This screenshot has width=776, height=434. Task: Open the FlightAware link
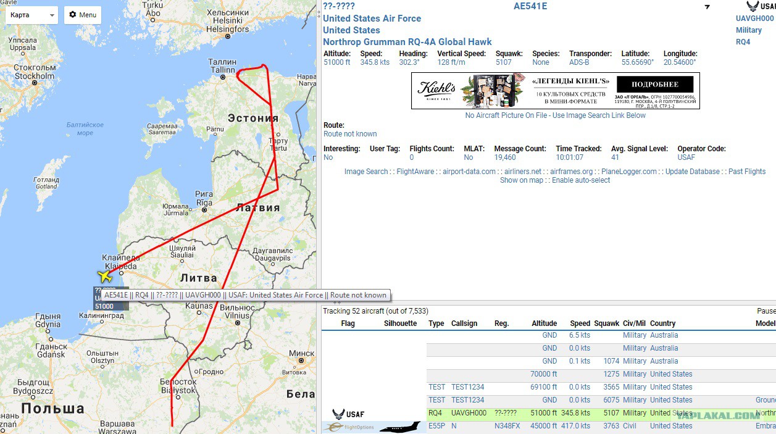pyautogui.click(x=415, y=172)
